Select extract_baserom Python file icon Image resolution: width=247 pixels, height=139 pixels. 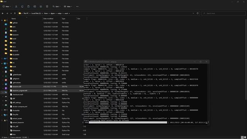[11, 122]
